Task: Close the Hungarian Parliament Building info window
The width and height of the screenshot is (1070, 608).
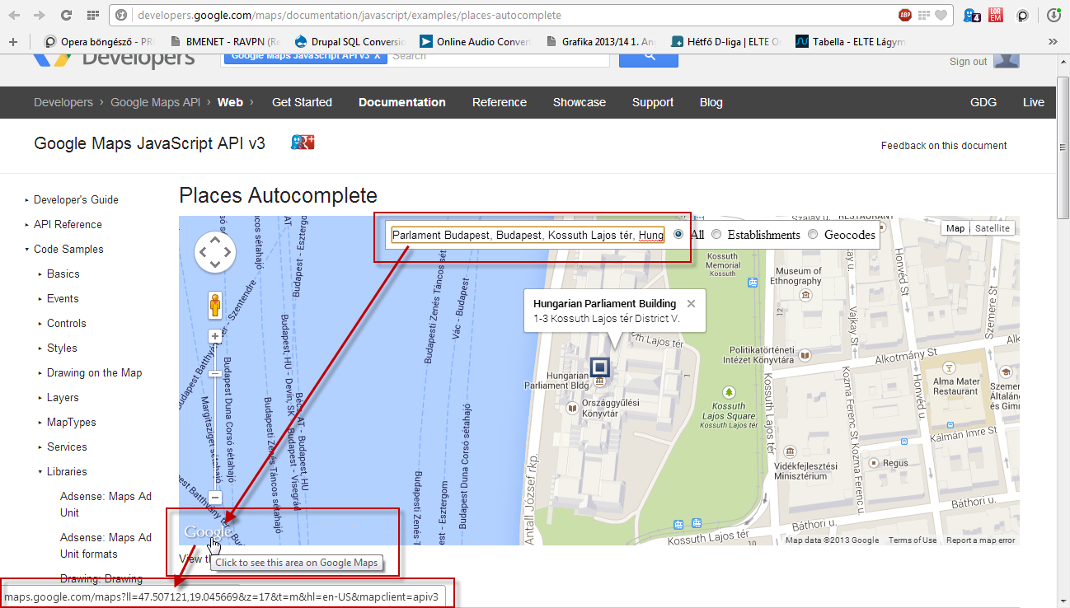Action: 691,303
